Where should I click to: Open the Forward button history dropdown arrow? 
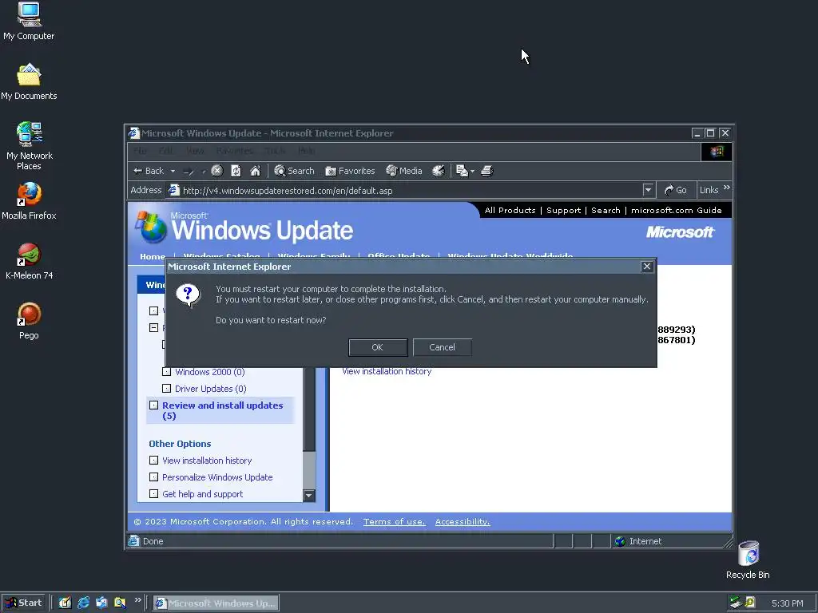coord(204,171)
